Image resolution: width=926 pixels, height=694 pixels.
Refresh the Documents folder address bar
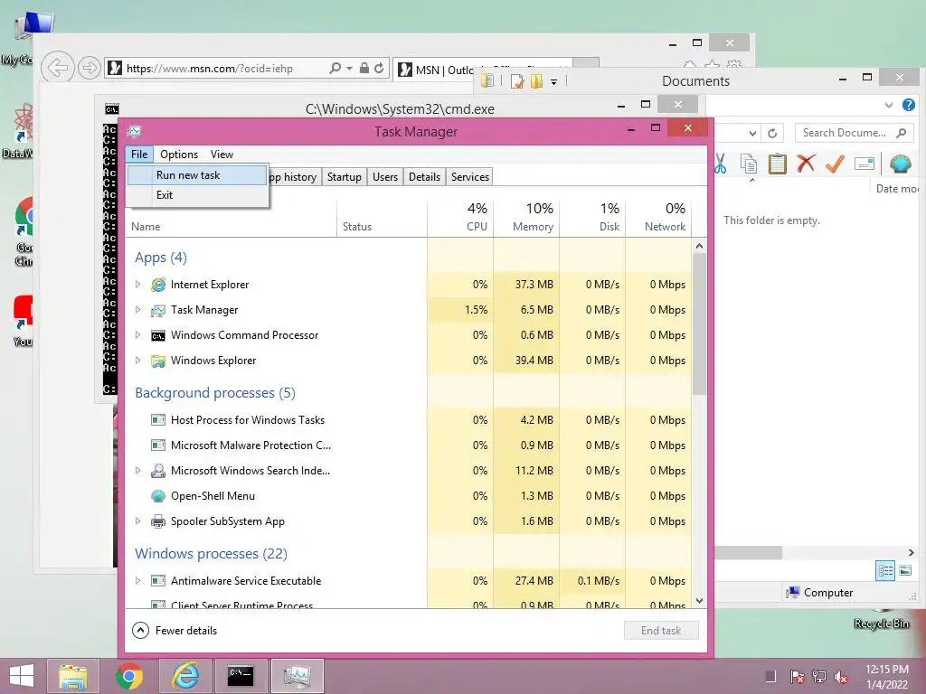point(772,134)
